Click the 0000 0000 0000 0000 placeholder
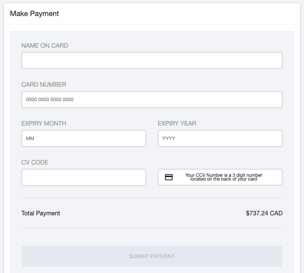This screenshot has width=304, height=273. (50, 100)
